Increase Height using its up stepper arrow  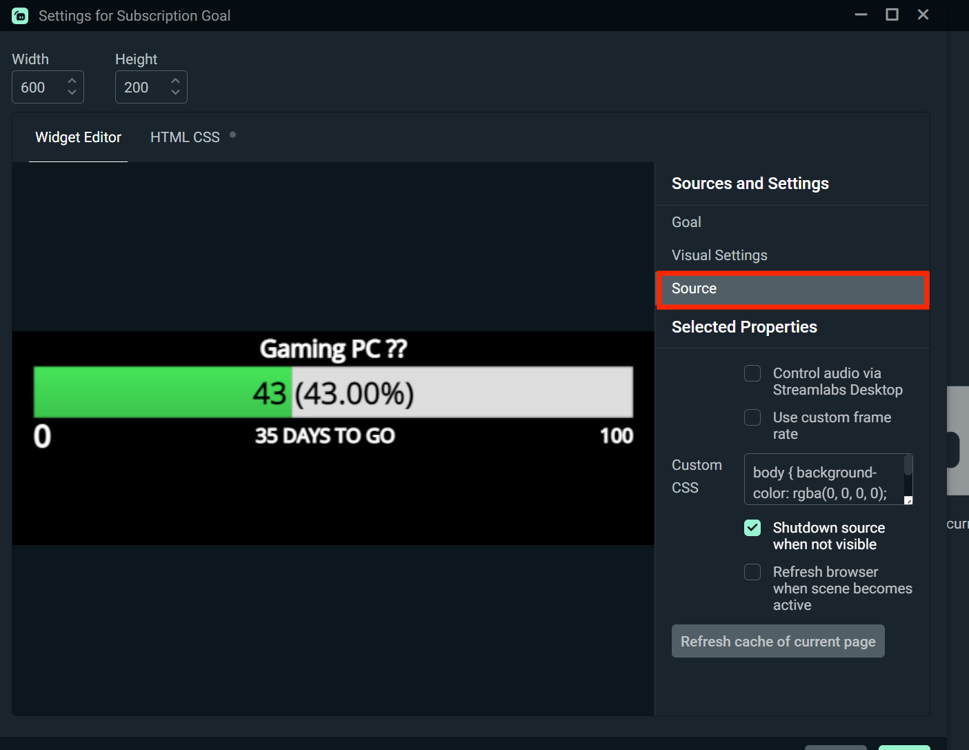(x=175, y=81)
